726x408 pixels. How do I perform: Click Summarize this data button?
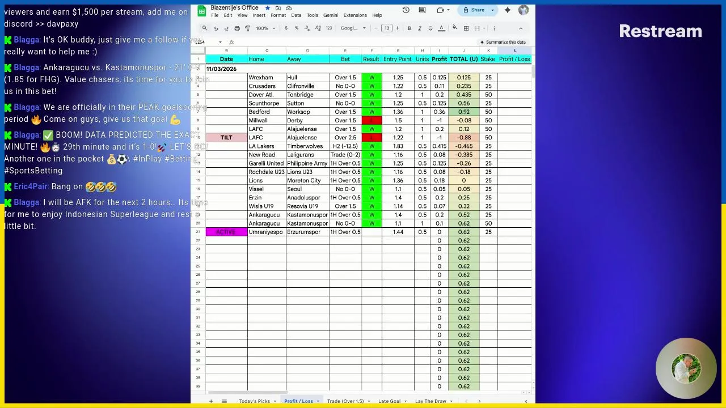[503, 42]
